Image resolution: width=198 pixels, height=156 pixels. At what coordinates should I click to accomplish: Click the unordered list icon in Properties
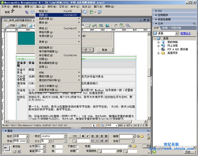(92, 141)
